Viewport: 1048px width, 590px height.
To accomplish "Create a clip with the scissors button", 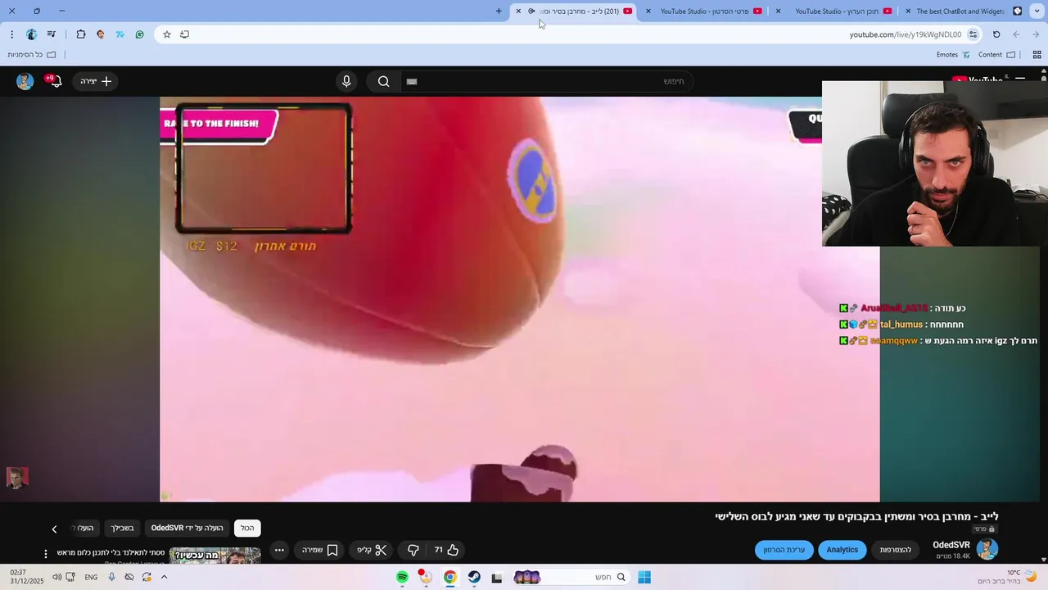I will [x=372, y=550].
